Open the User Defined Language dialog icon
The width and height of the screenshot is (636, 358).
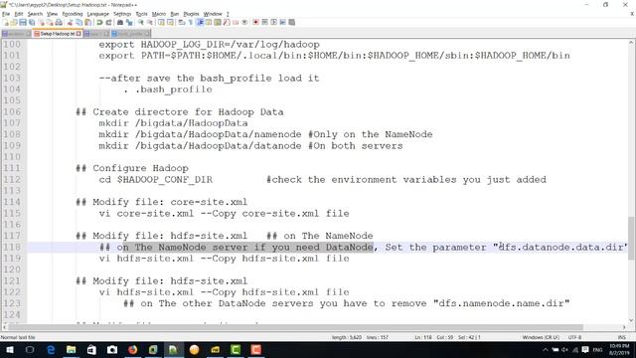point(209,22)
